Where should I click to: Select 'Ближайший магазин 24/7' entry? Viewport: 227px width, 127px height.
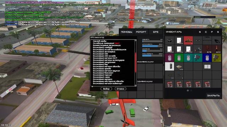pyautogui.click(x=105, y=58)
